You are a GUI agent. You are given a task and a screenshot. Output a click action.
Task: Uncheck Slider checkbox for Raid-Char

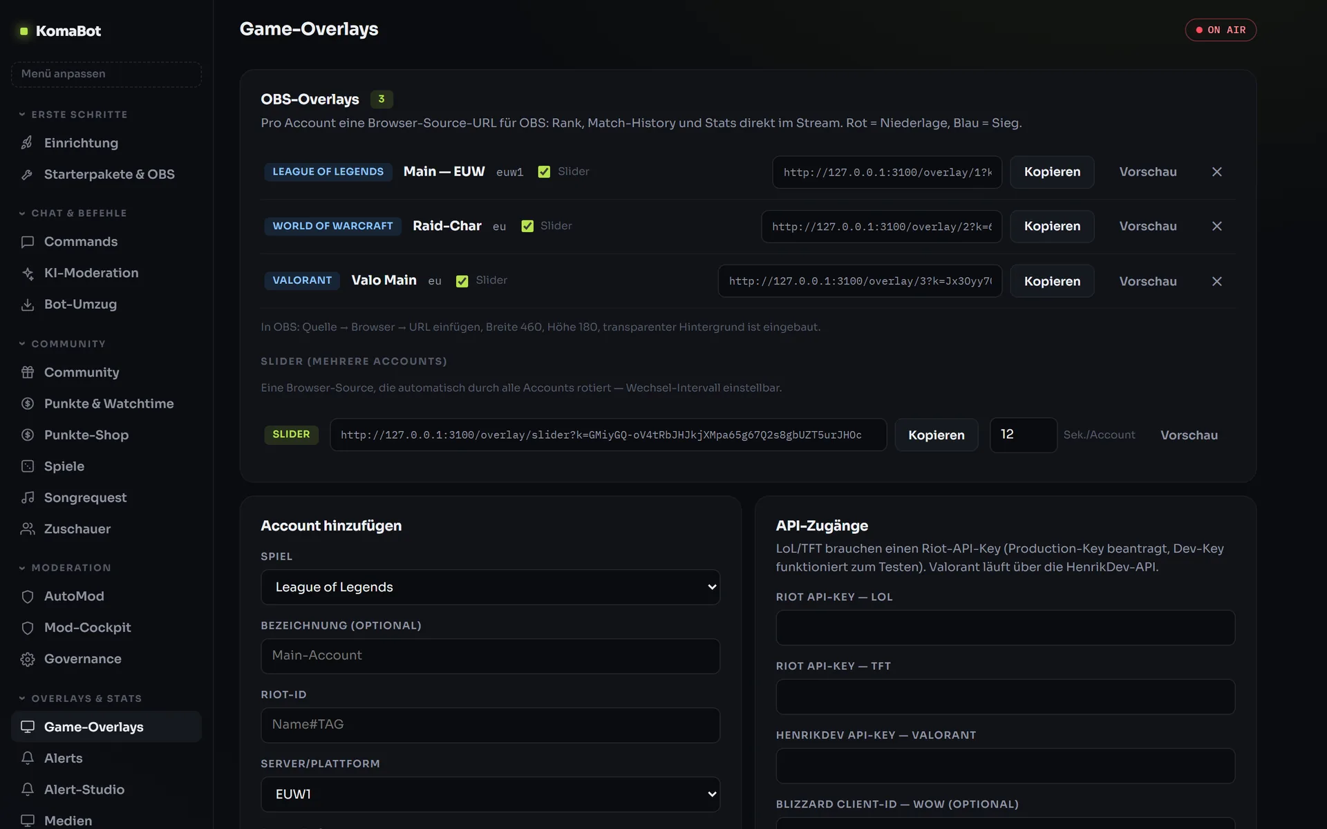527,227
